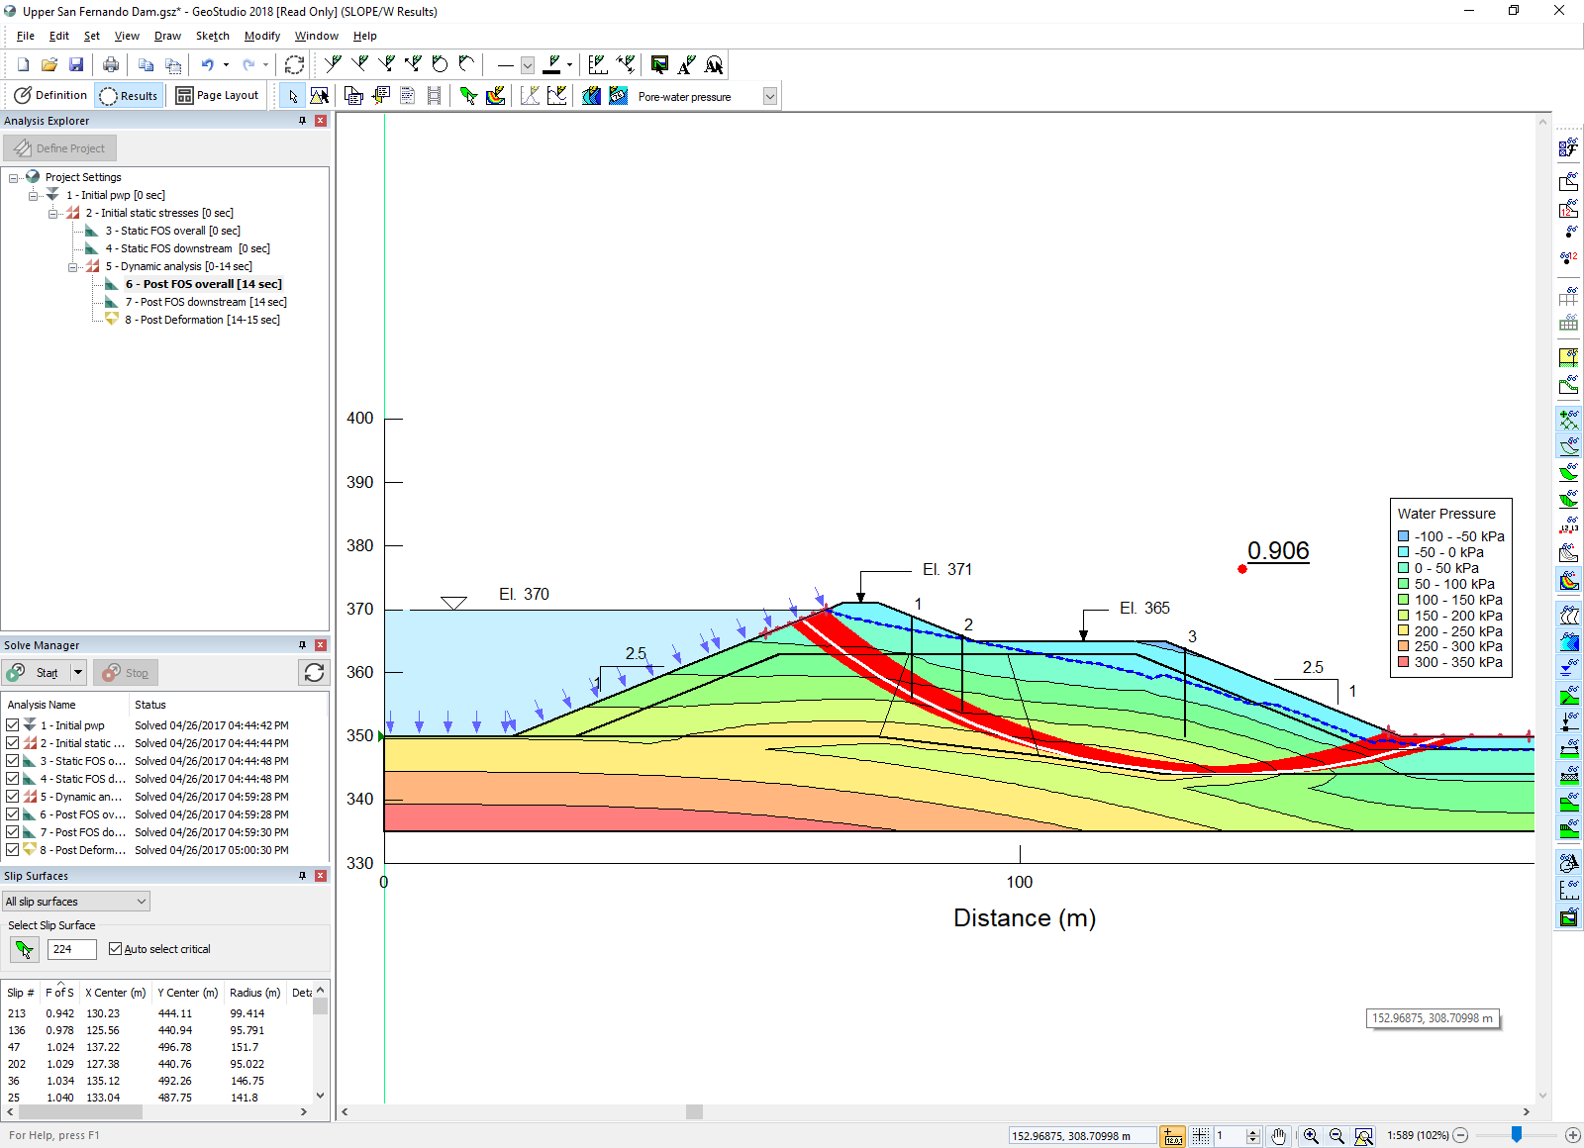
Task: Uncheck Auto select critical checkbox
Action: point(116,949)
